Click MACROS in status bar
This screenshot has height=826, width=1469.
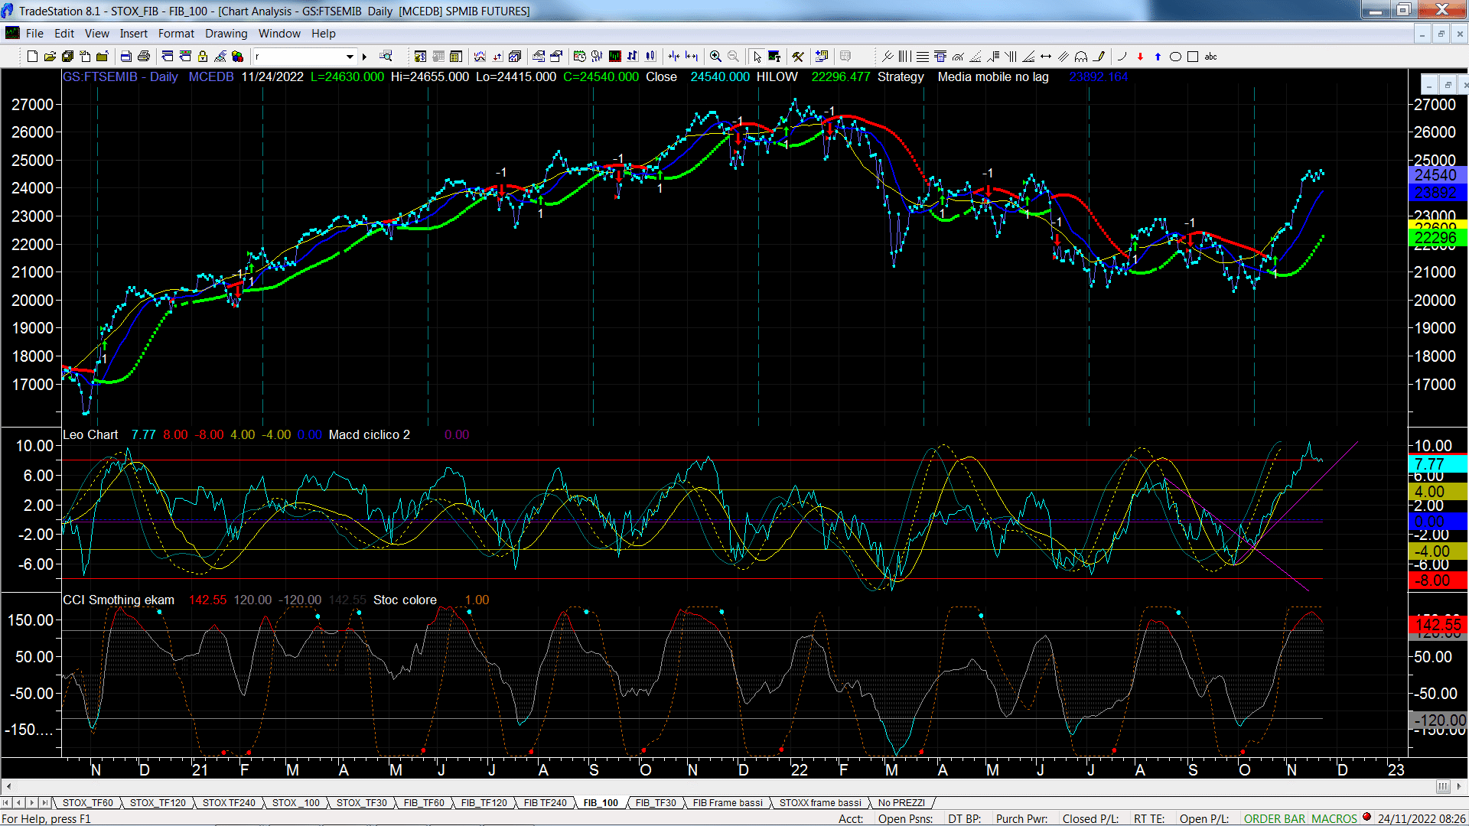pos(1334,818)
